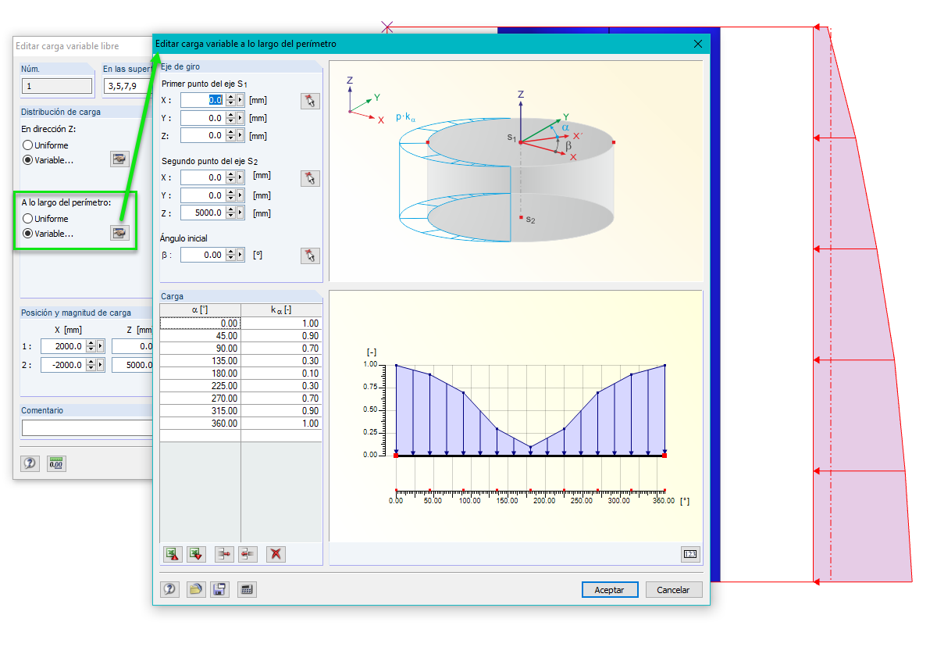Open flyout arrow of first point Z field
This screenshot has width=937, height=665.
click(240, 135)
